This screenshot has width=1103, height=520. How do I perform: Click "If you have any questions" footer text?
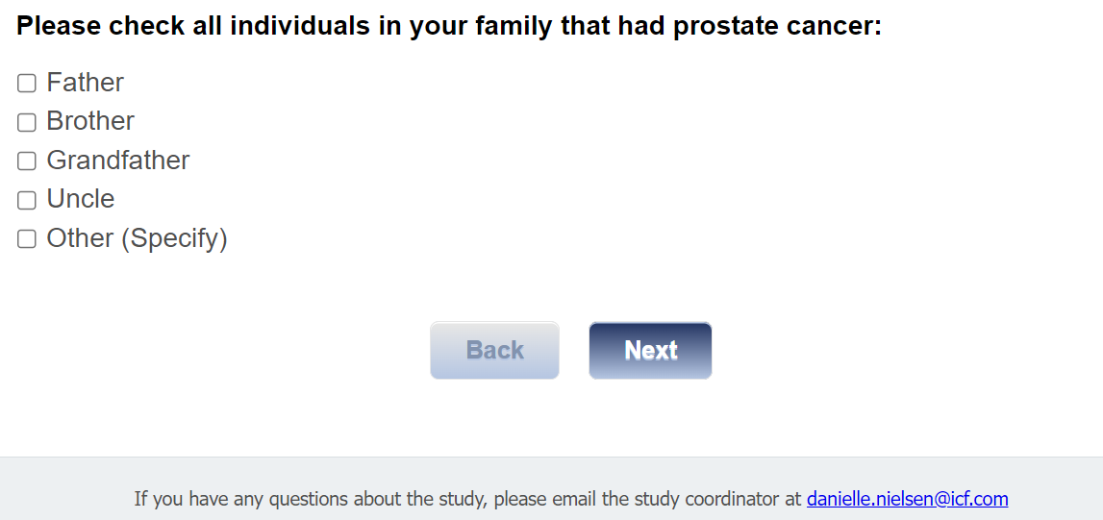pyautogui.click(x=233, y=499)
